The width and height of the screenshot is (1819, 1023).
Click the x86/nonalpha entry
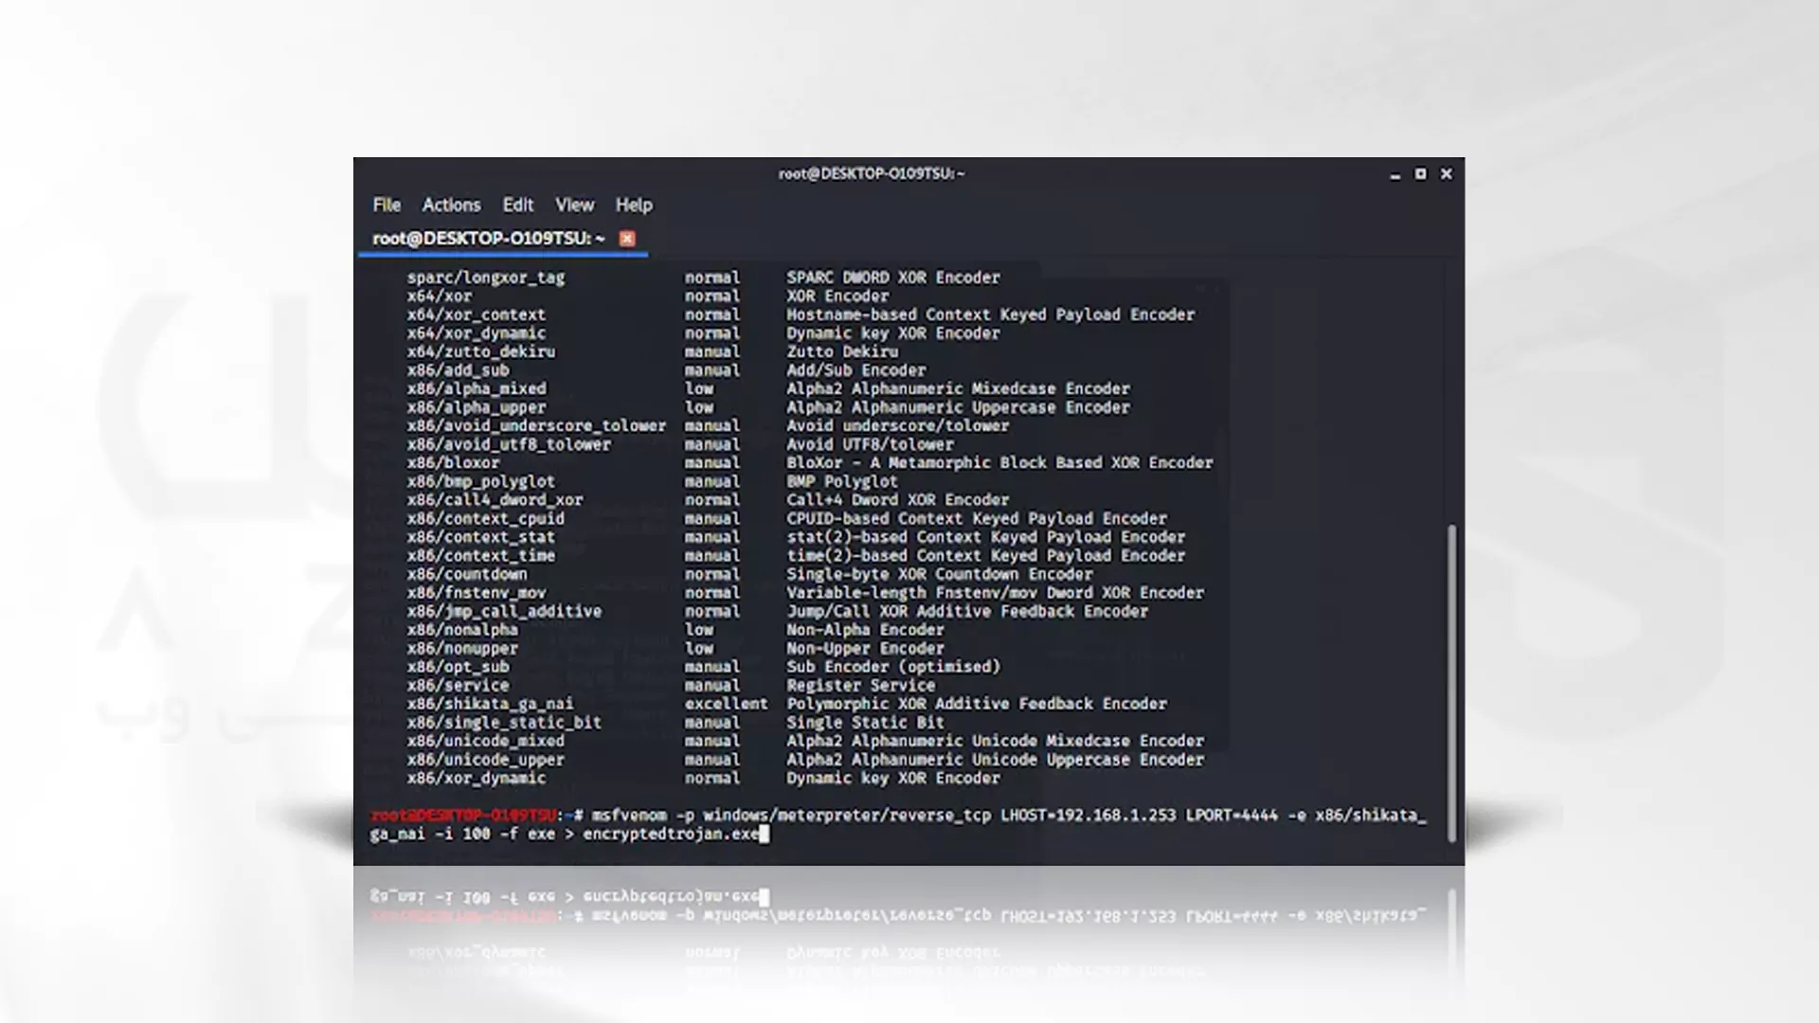coord(462,630)
